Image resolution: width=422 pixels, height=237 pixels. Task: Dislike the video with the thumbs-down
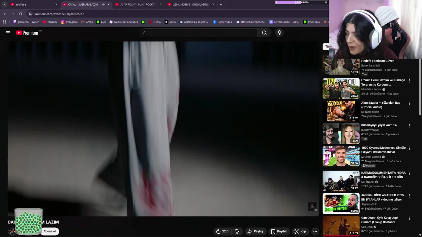point(237,231)
